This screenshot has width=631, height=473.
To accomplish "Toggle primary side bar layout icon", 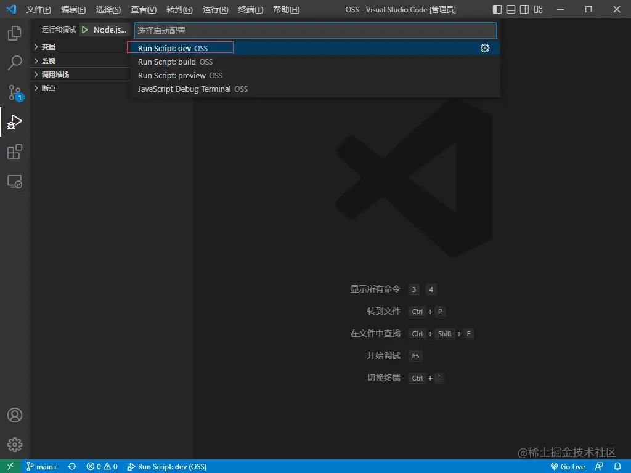I will tap(497, 9).
